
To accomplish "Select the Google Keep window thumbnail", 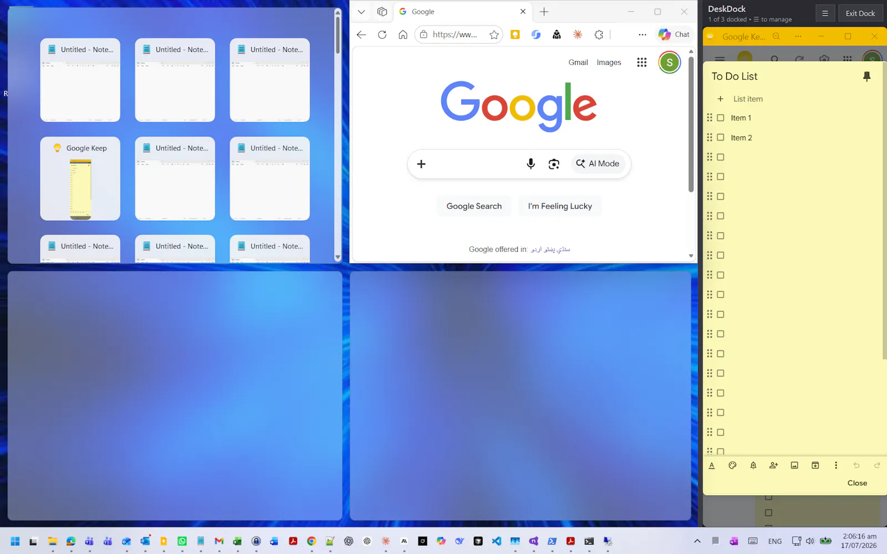I will point(80,179).
